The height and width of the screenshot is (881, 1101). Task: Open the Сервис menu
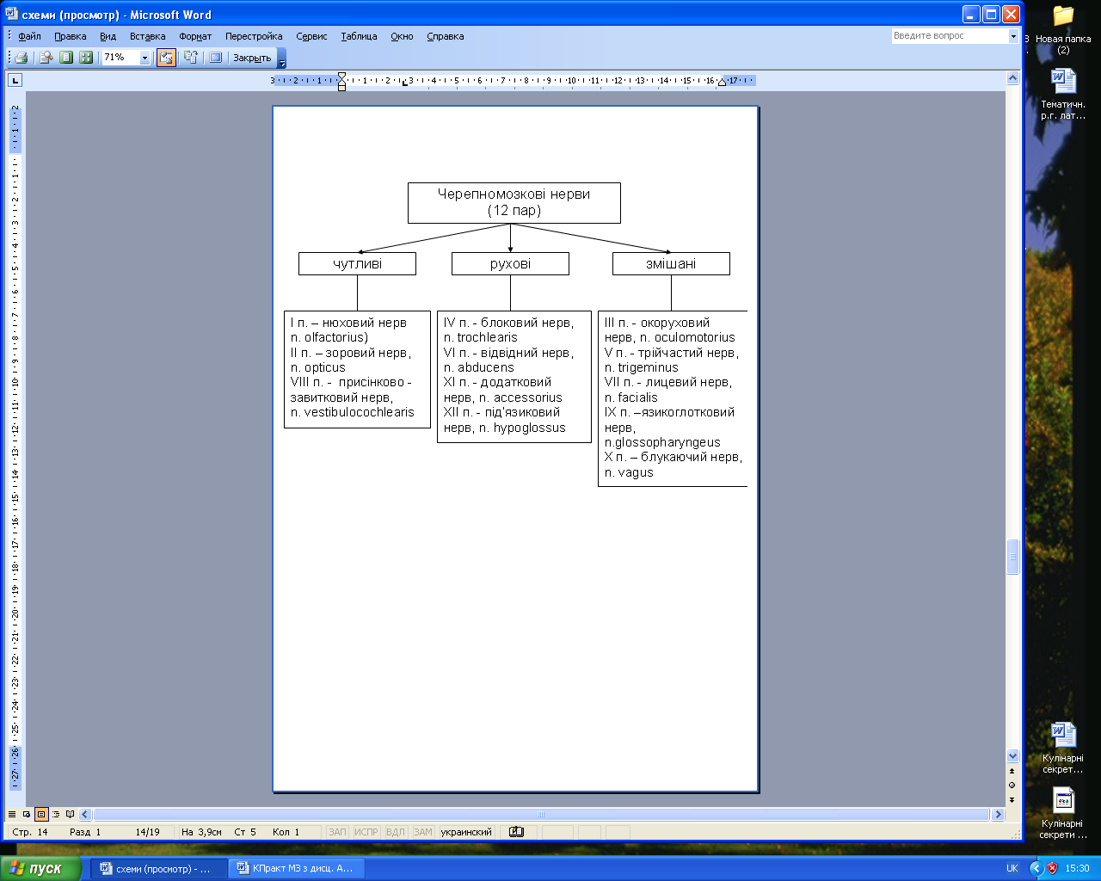click(311, 36)
